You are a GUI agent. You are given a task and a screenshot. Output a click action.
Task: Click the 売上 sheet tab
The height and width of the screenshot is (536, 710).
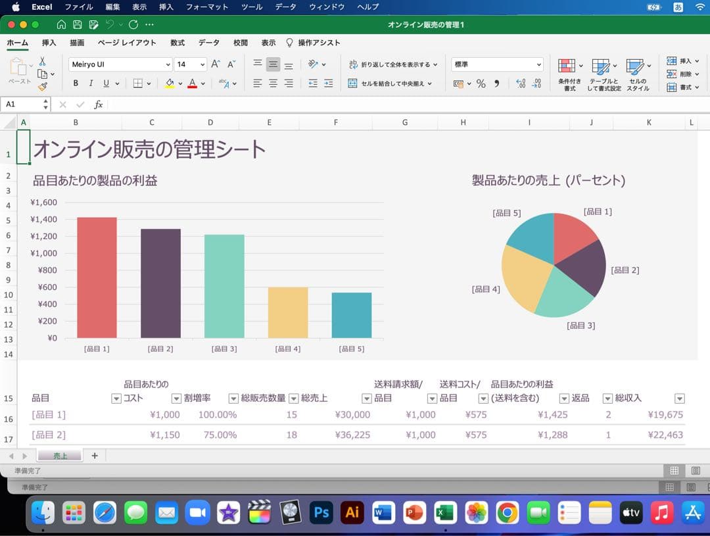(x=60, y=454)
